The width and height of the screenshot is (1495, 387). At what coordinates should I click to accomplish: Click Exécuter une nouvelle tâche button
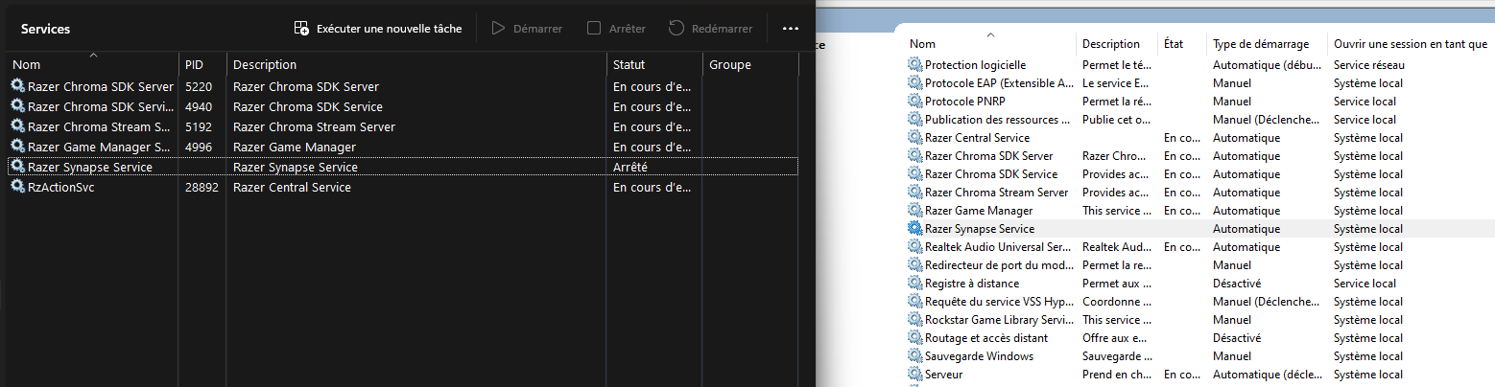click(x=378, y=29)
